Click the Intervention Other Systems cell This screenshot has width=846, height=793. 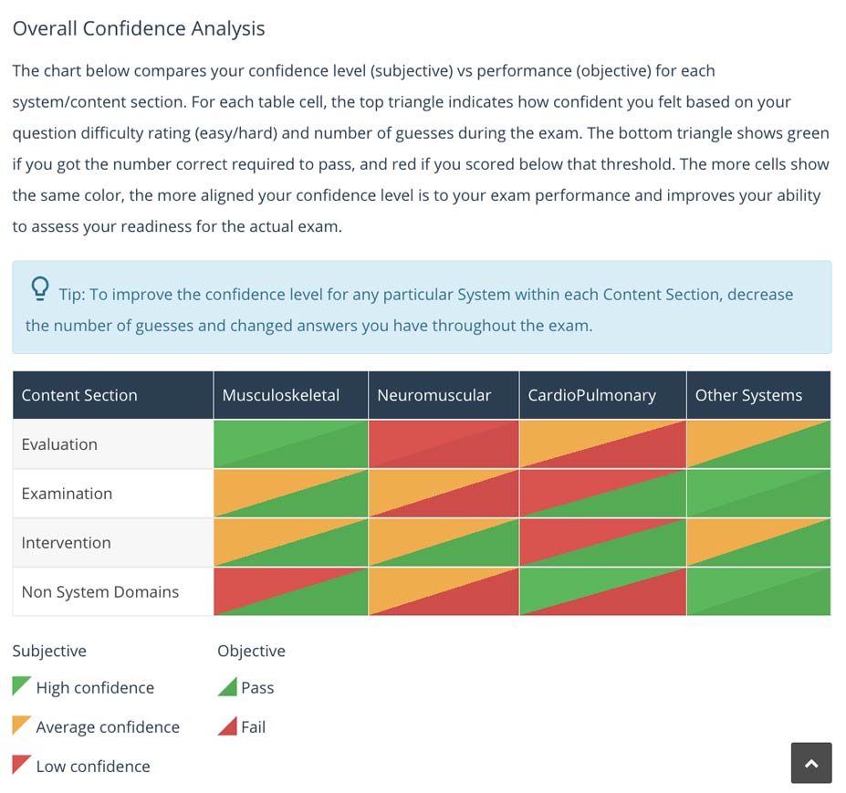pos(758,542)
